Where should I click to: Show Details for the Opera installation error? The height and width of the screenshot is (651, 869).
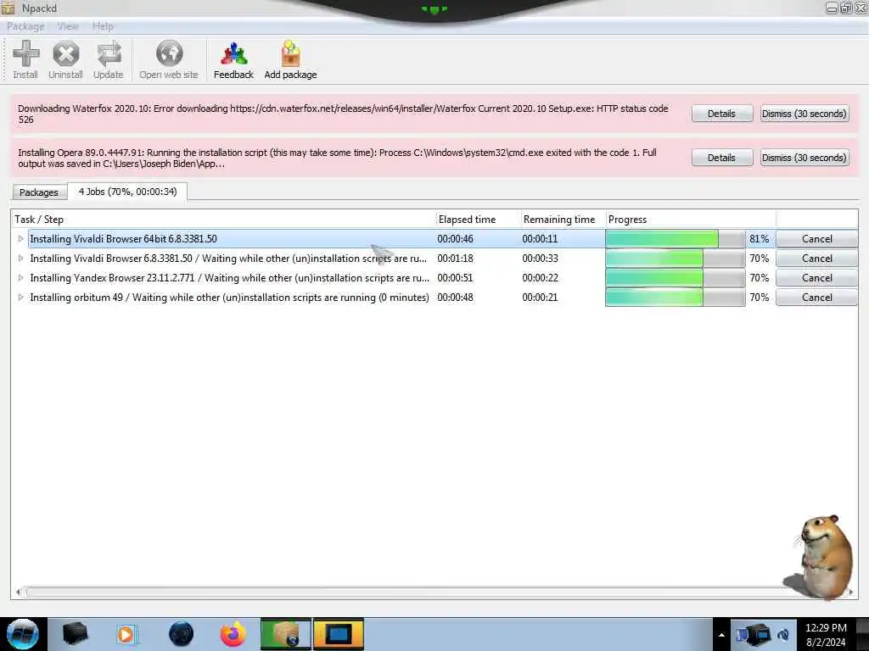[721, 158]
